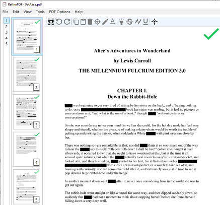Select page number 5 in list
This screenshot has height=205, width=220.
[7, 44]
